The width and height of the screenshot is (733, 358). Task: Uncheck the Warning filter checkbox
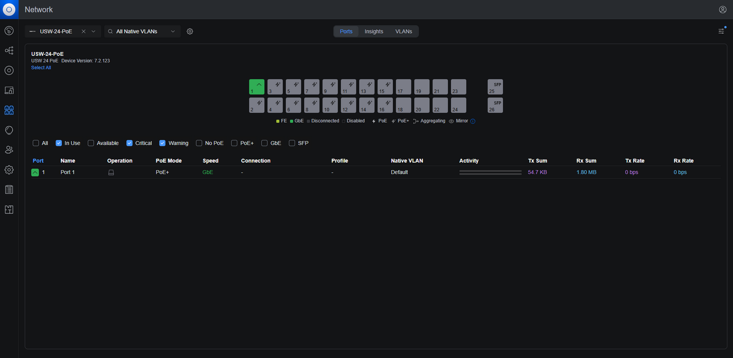coord(163,143)
